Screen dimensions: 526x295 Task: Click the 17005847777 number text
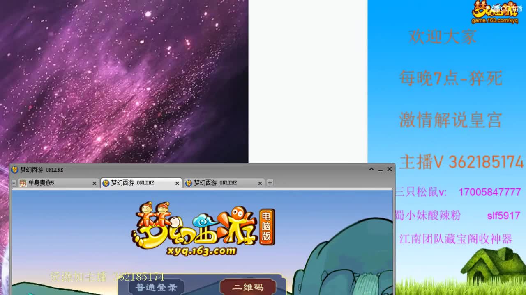490,192
